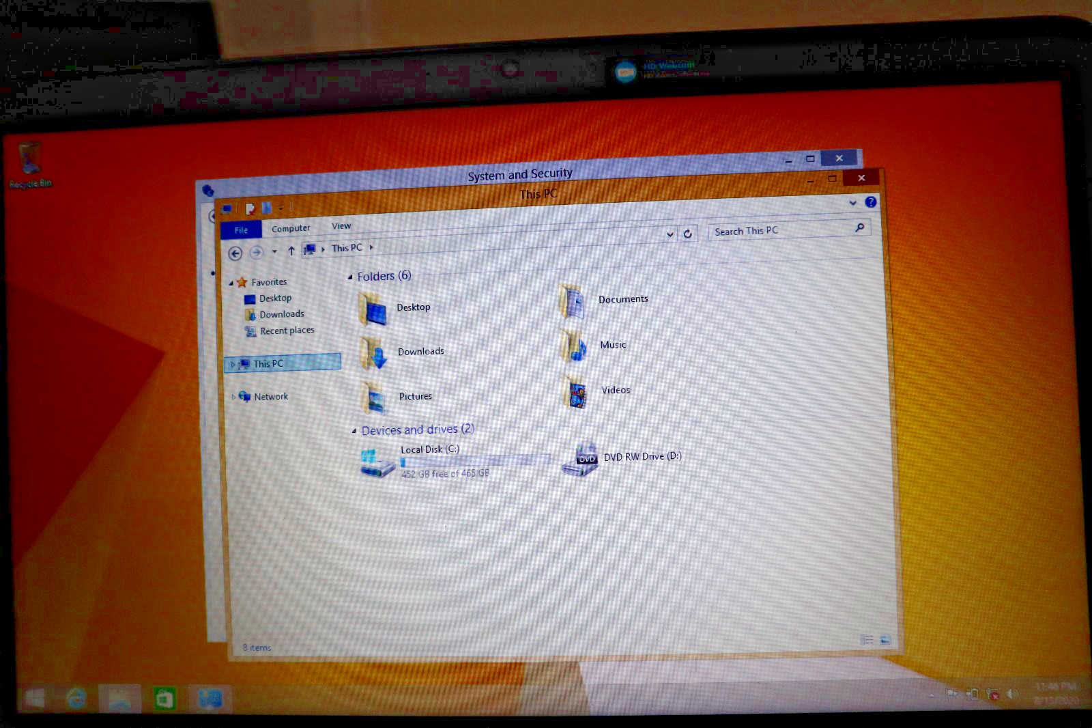The height and width of the screenshot is (728, 1092).
Task: Click the computer icon in address bar
Action: click(x=310, y=249)
